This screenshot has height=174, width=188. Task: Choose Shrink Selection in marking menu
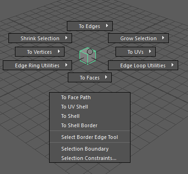40,38
